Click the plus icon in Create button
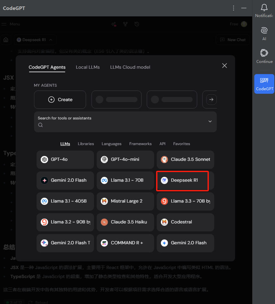This screenshot has height=304, width=275. pyautogui.click(x=51, y=100)
